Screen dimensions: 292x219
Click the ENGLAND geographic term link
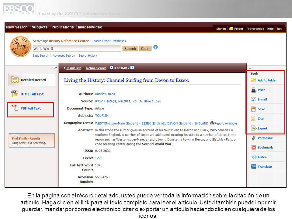(x=201, y=123)
